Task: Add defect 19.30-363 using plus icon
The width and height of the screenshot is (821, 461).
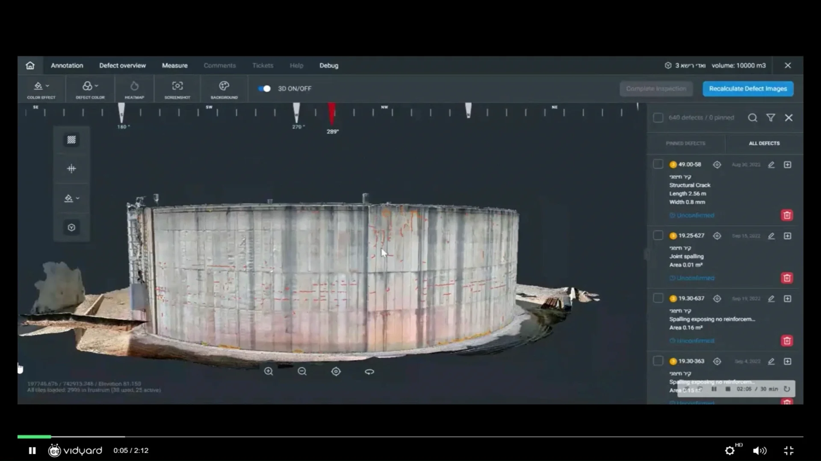Action: pyautogui.click(x=788, y=362)
